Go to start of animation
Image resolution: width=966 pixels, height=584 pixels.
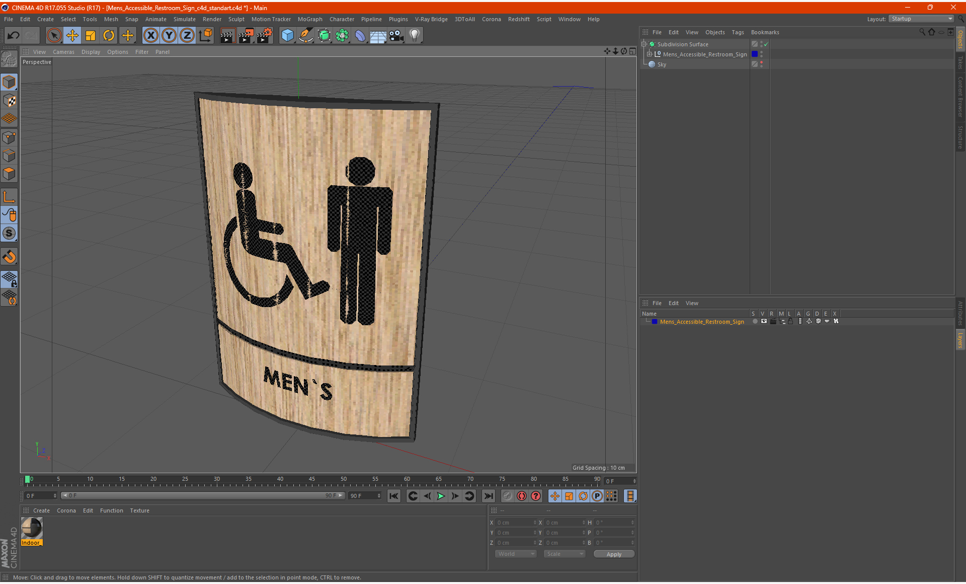(394, 496)
